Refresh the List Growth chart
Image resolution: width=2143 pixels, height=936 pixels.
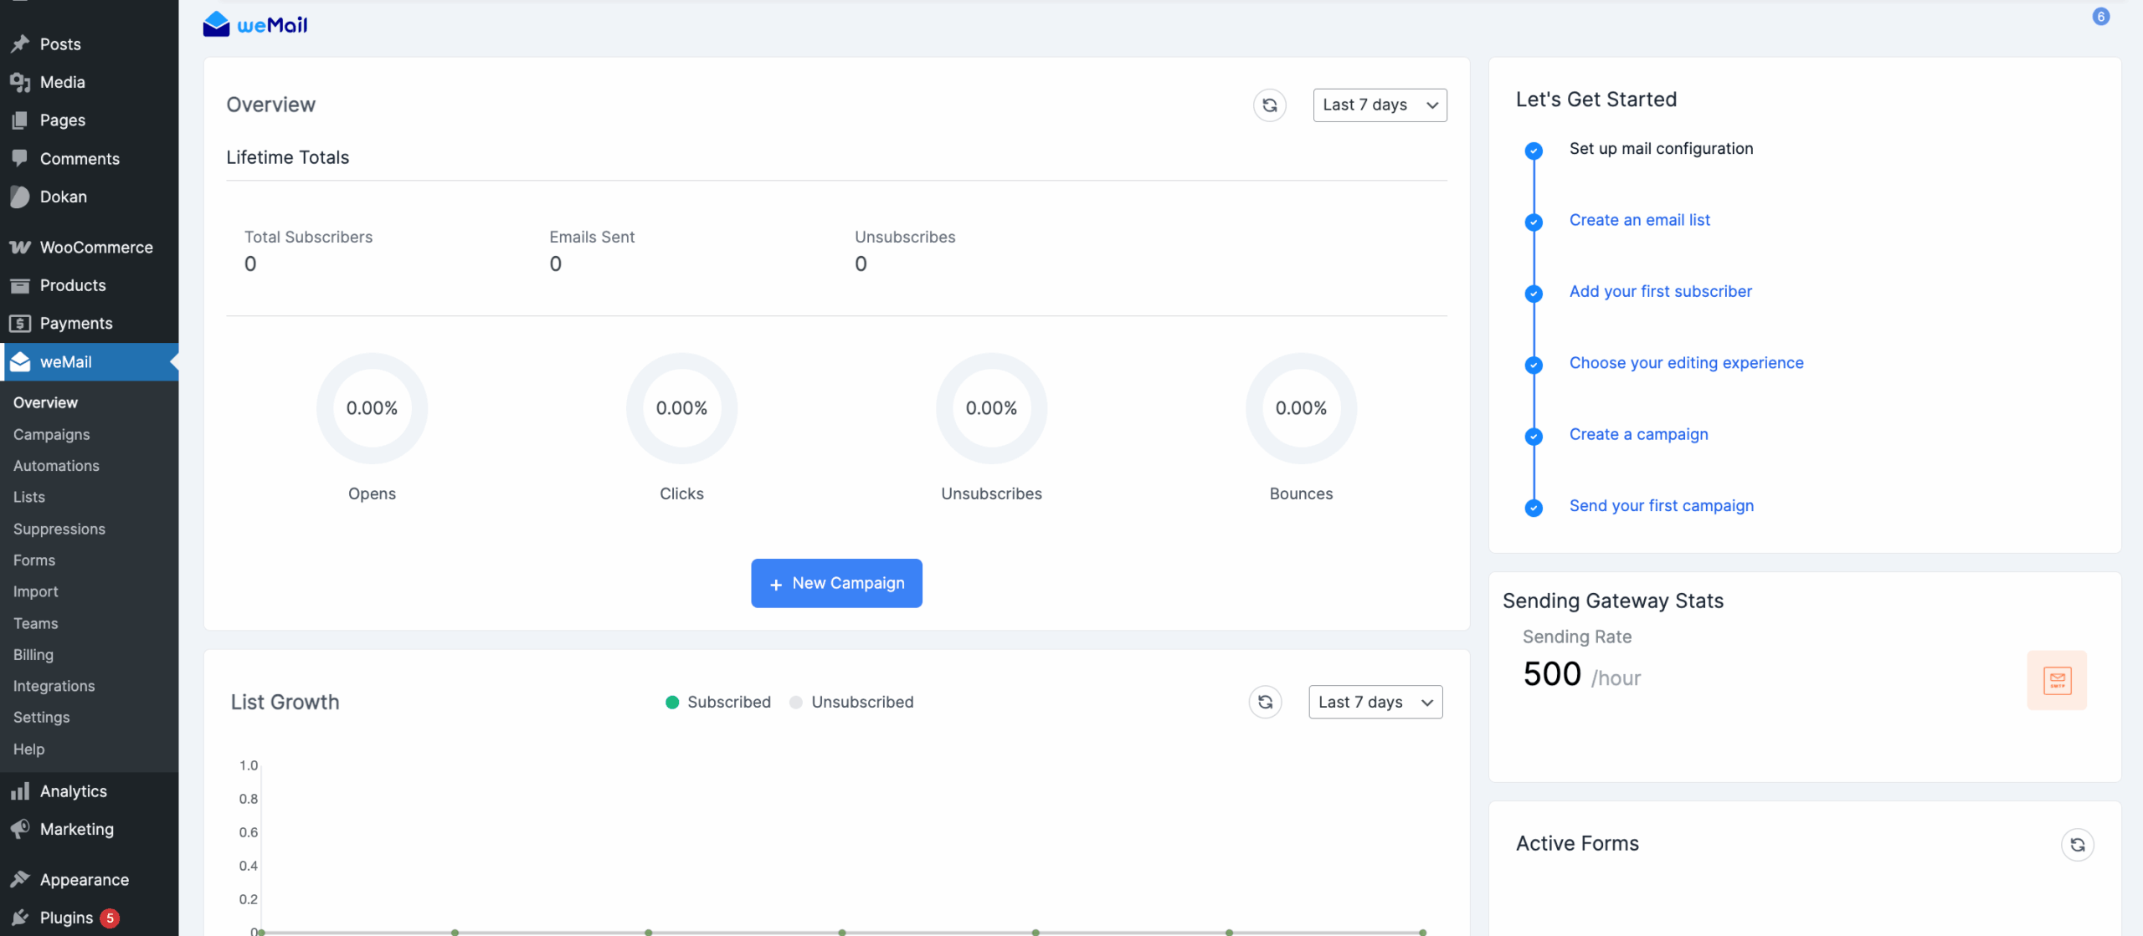(x=1265, y=702)
